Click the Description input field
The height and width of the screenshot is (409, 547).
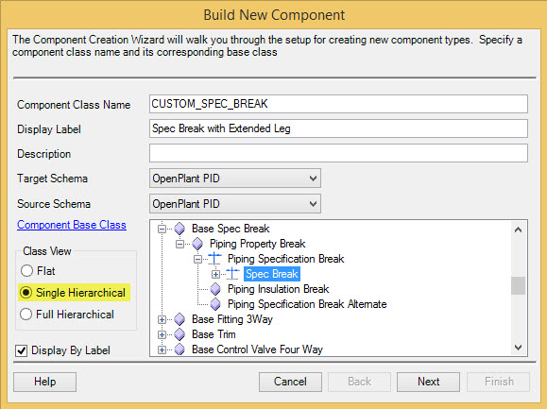pos(338,153)
